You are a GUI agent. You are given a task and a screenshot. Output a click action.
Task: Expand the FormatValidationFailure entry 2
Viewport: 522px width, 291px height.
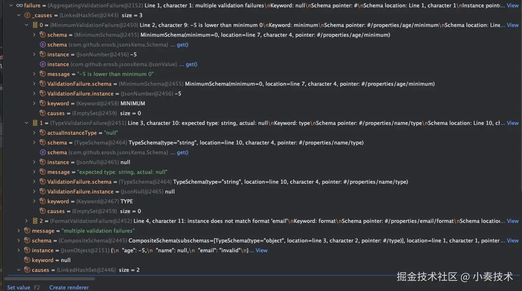pyautogui.click(x=27, y=221)
